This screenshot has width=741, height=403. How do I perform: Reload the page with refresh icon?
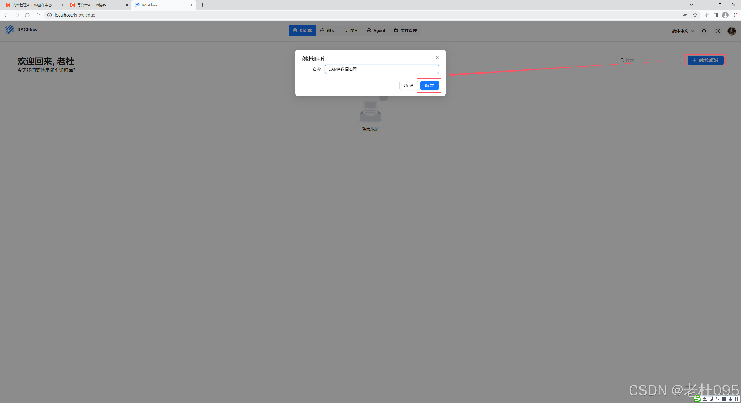tap(27, 15)
